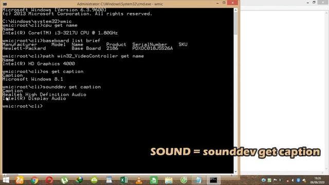Image resolution: width=329 pixels, height=185 pixels.
Task: Open the File Explorer folder icon
Action: [169, 180]
